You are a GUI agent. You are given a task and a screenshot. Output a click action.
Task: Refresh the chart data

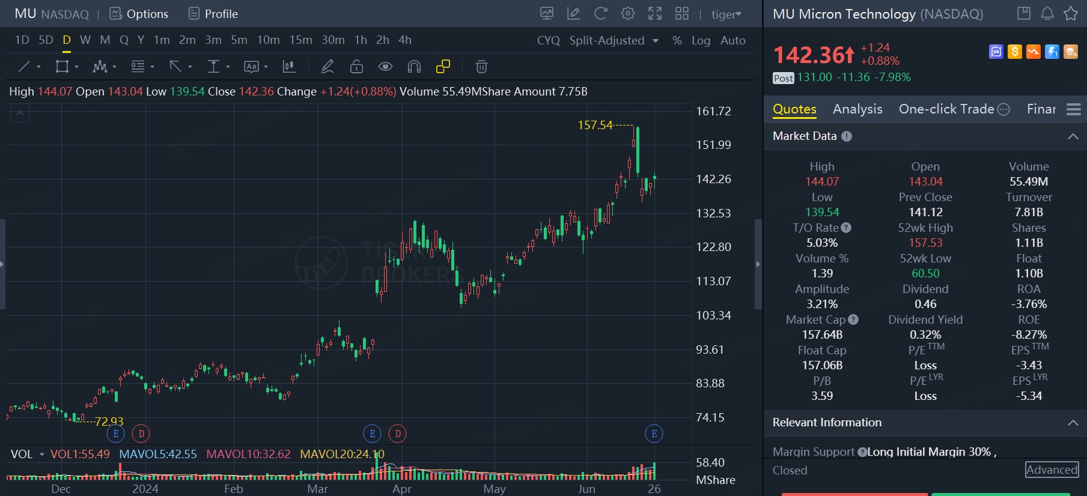601,14
